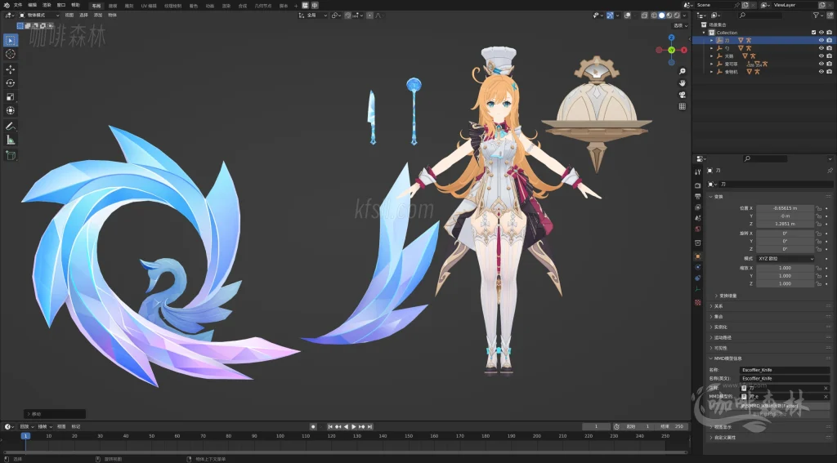
Task: Open the Render properties tab
Action: (x=698, y=185)
